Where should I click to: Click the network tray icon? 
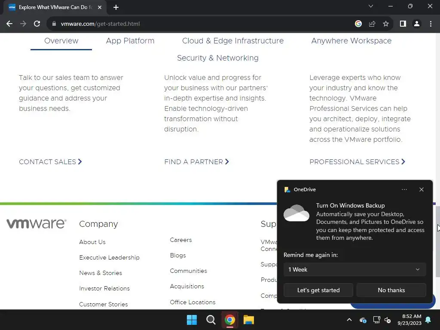tap(376, 320)
